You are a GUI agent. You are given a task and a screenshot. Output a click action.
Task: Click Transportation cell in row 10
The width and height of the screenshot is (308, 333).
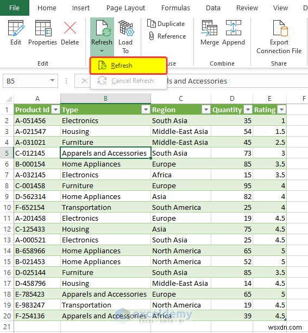pos(105,207)
